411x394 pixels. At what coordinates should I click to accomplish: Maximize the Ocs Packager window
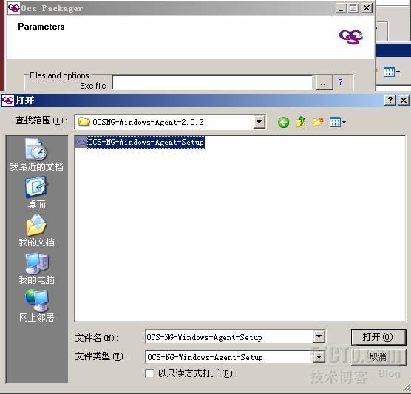click(x=353, y=8)
